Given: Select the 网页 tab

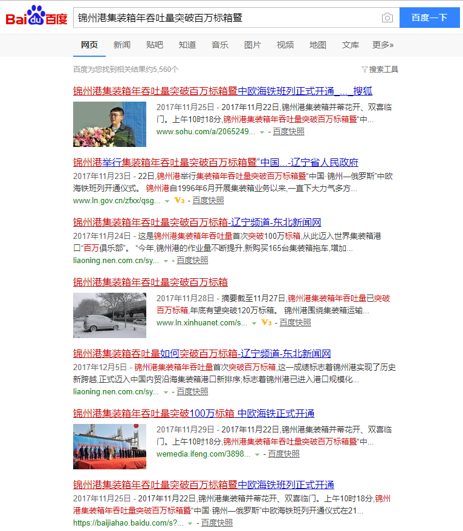Looking at the screenshot, I should tap(89, 45).
